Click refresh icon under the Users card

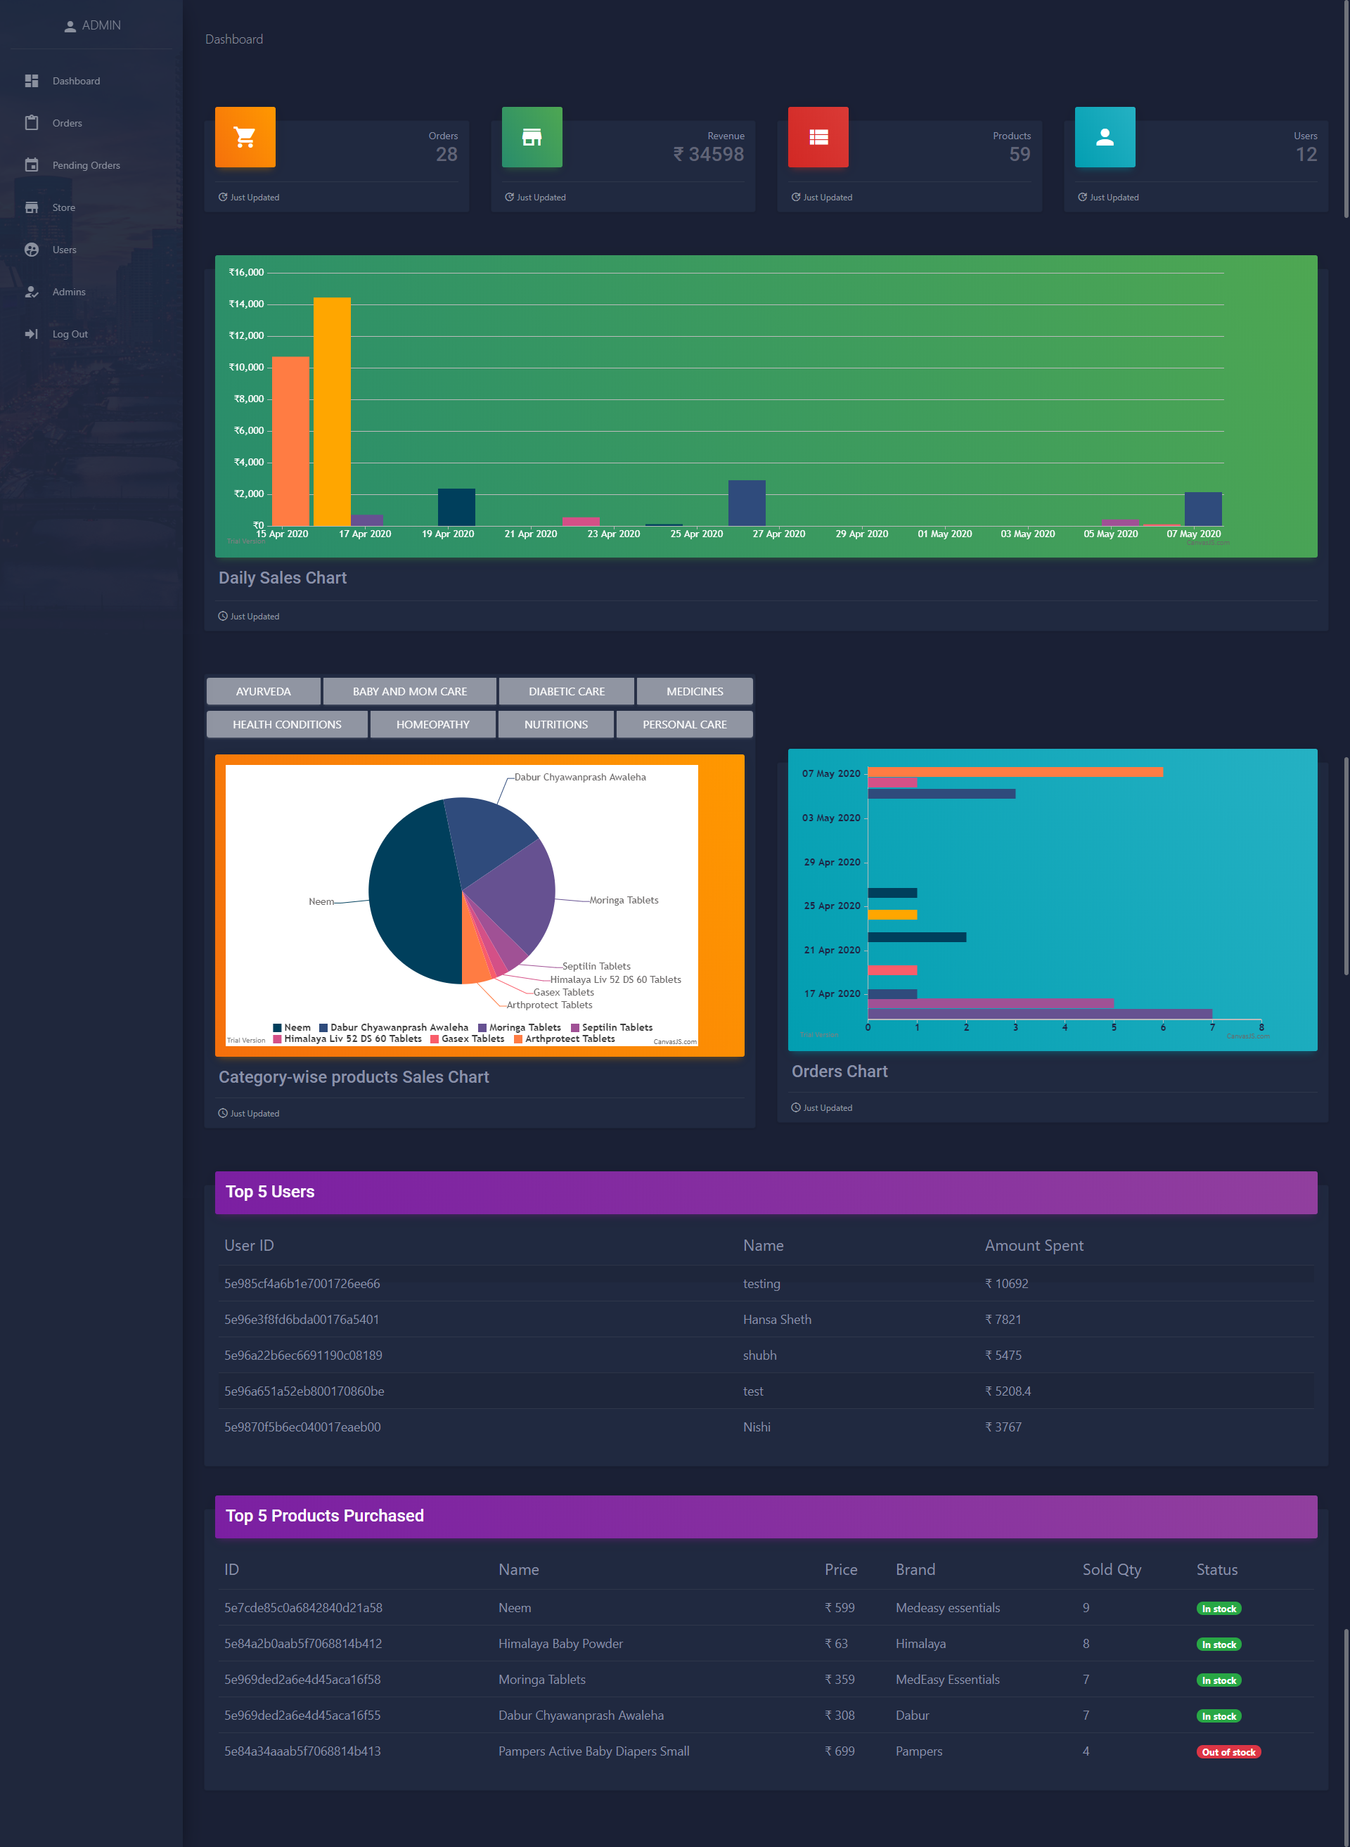coord(1082,197)
